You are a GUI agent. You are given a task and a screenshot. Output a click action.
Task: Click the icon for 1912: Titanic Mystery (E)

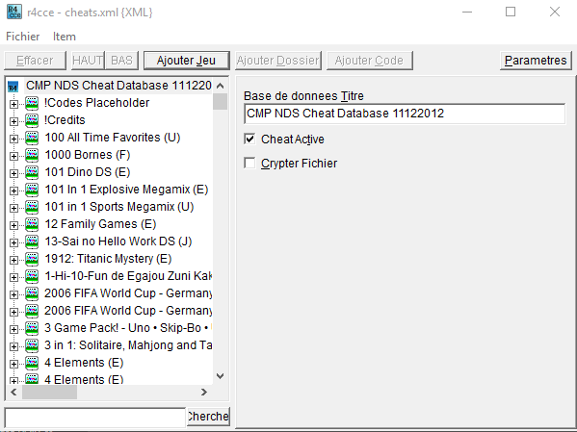[32, 259]
